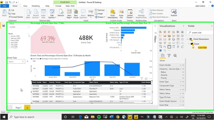
Task: Open Metric Name field dropdown arrow
Action: pyautogui.click(x=180, y=89)
